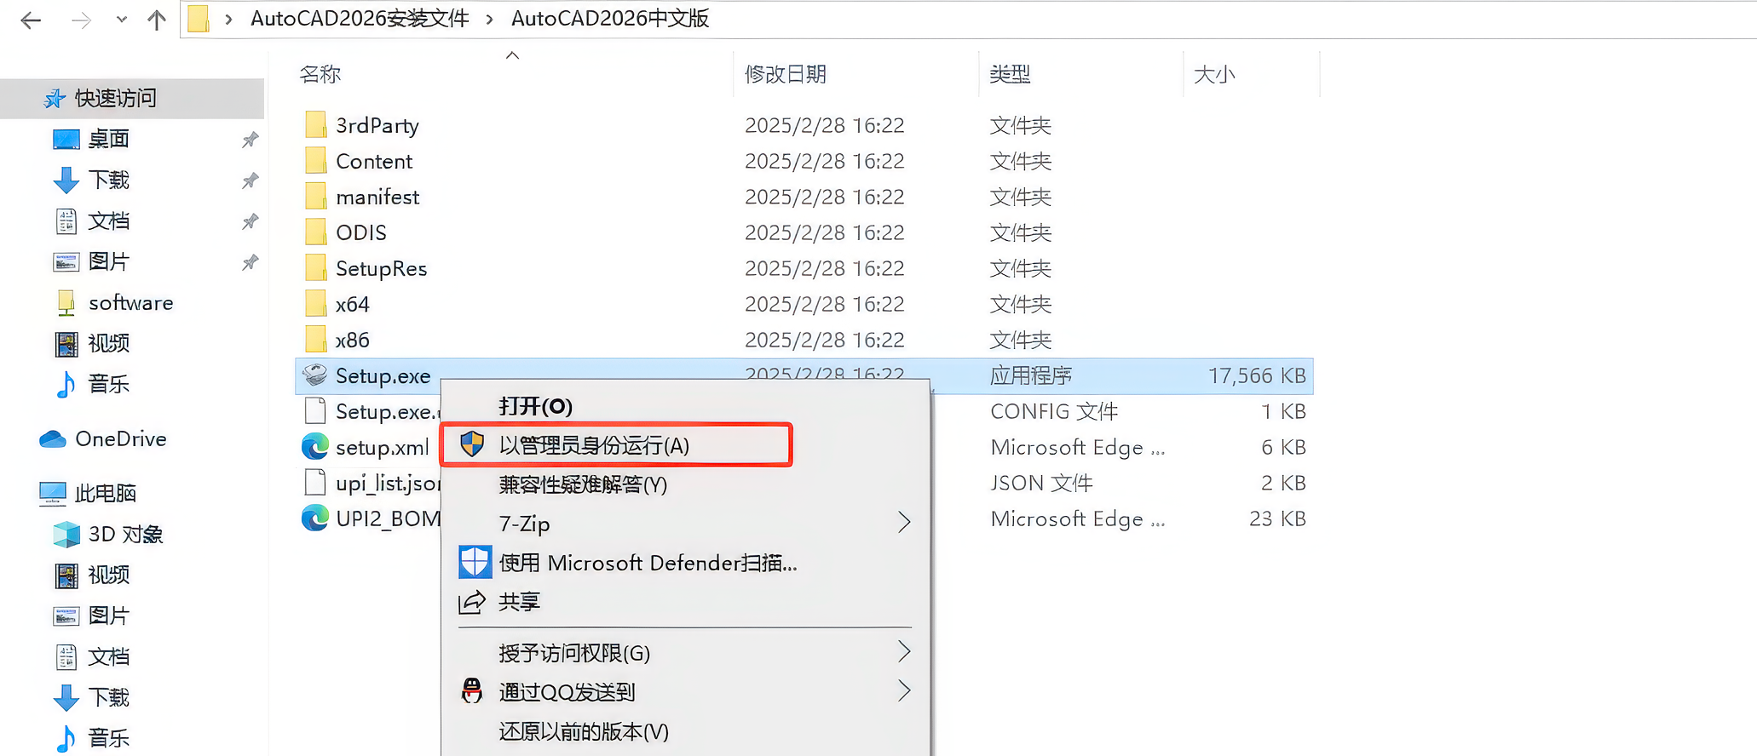The width and height of the screenshot is (1757, 756).
Task: Open 下载 under 此电脑
Action: coord(108,697)
